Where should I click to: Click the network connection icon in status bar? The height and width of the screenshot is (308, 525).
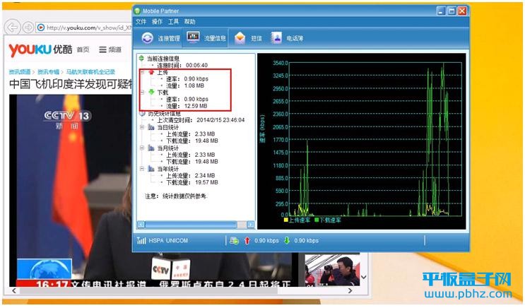click(x=234, y=240)
